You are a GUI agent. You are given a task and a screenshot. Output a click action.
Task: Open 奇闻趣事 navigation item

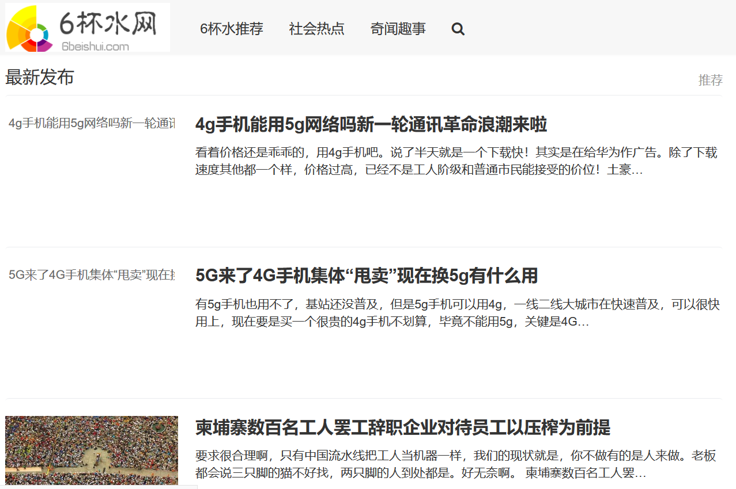pos(398,29)
